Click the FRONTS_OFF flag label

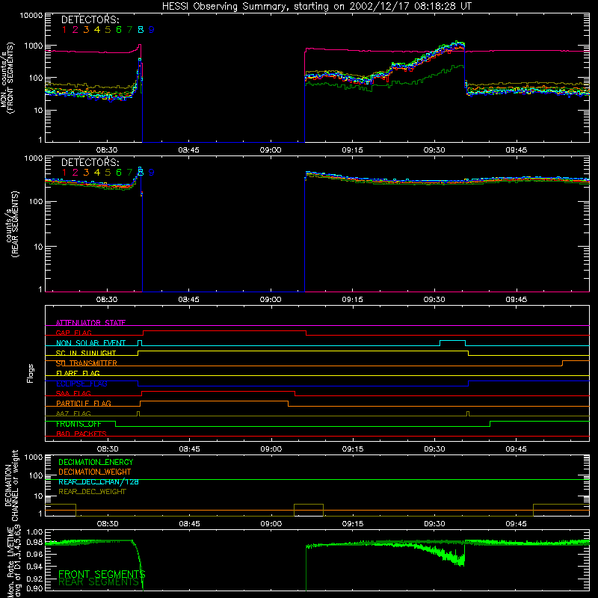click(78, 424)
